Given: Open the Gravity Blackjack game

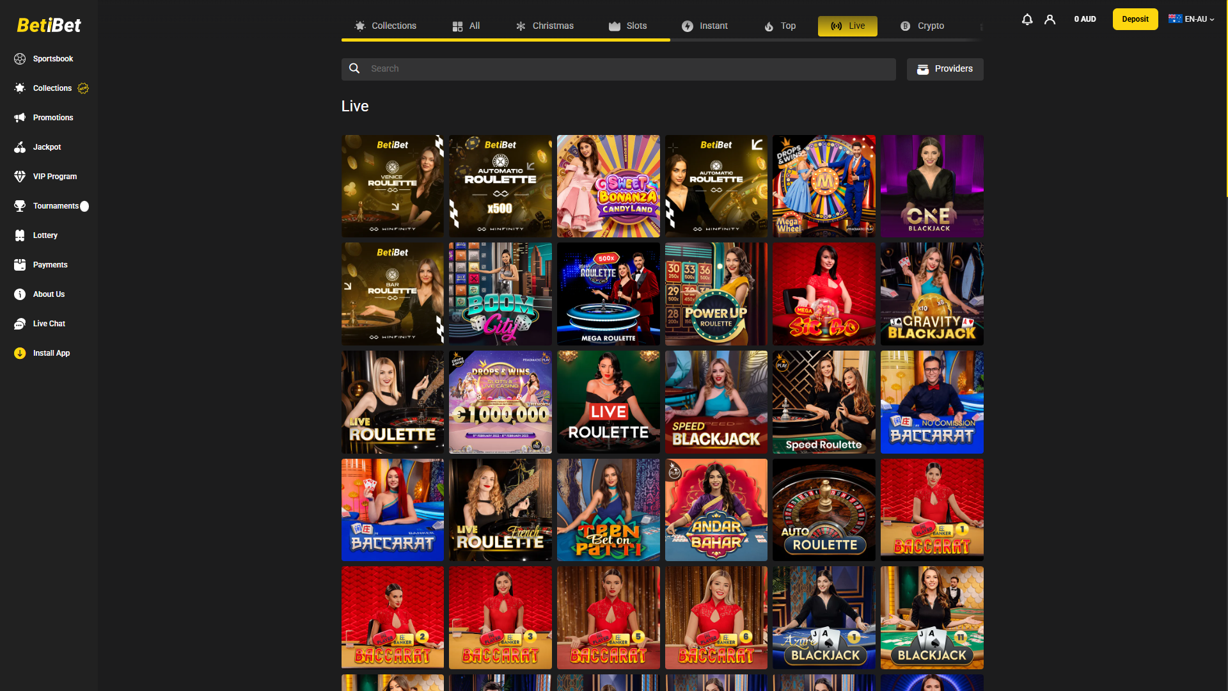Looking at the screenshot, I should (932, 294).
